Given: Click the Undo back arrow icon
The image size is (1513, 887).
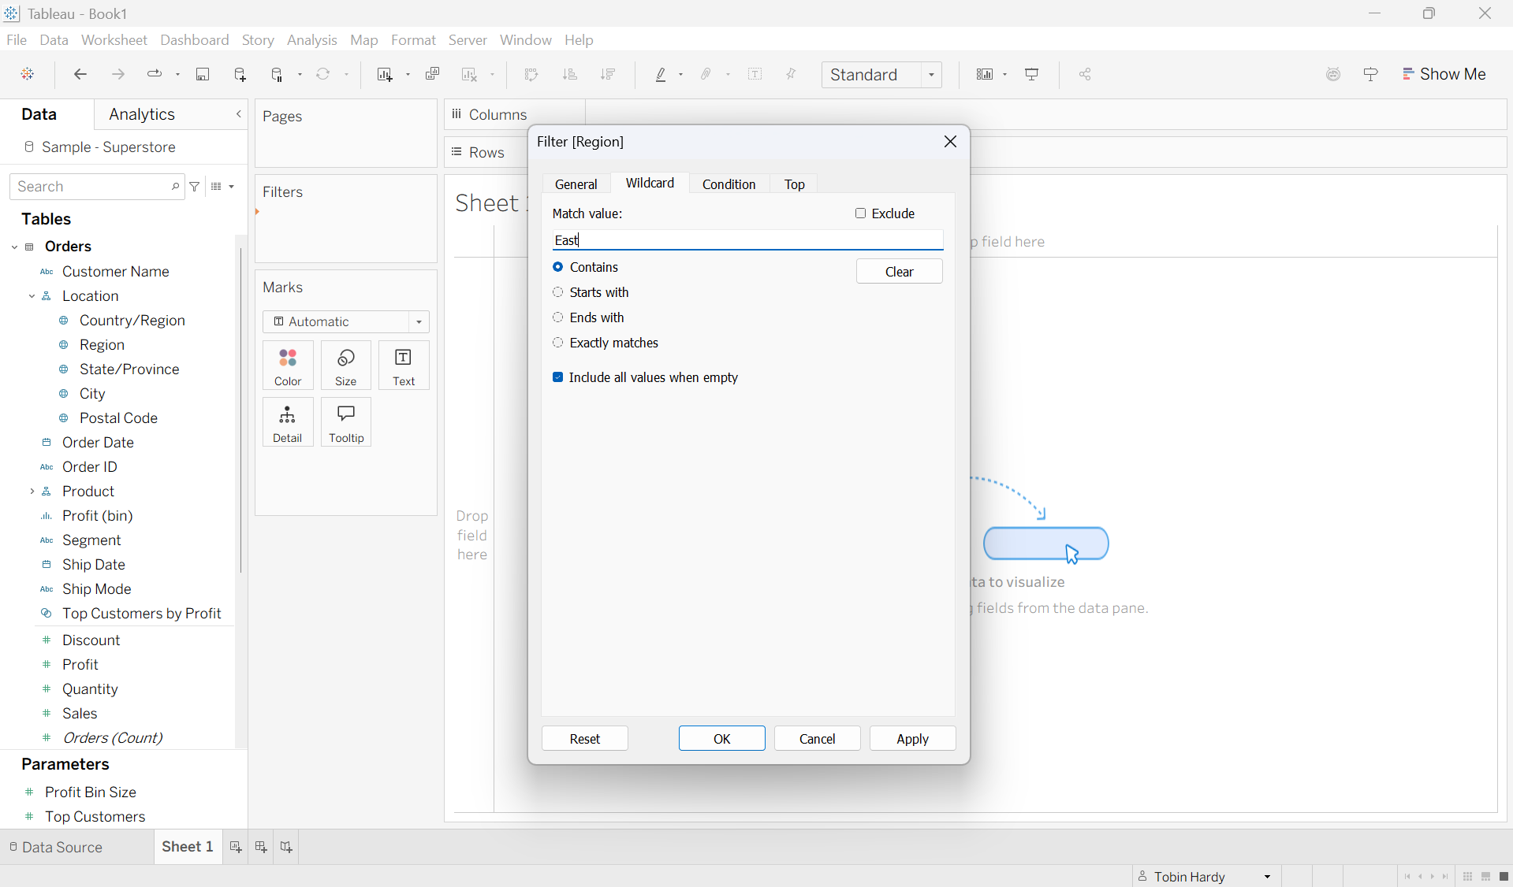Looking at the screenshot, I should click(x=80, y=74).
